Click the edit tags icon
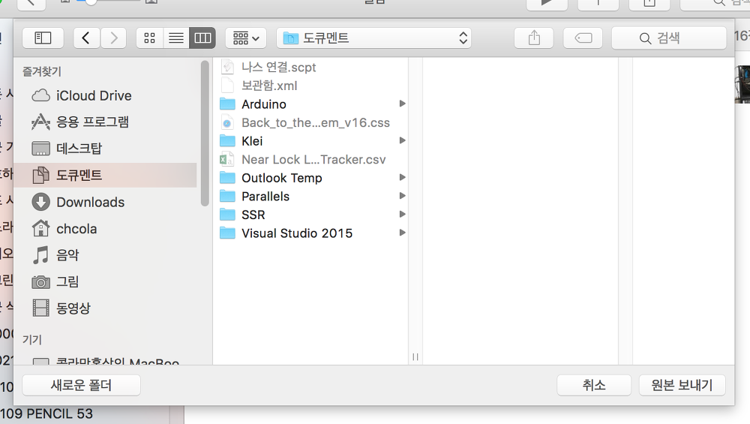 tap(583, 38)
